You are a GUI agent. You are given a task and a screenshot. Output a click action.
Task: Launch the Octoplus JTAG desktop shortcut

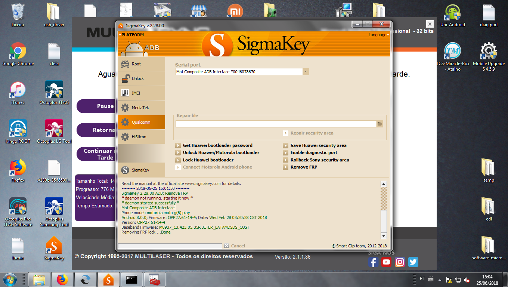[x=54, y=93]
